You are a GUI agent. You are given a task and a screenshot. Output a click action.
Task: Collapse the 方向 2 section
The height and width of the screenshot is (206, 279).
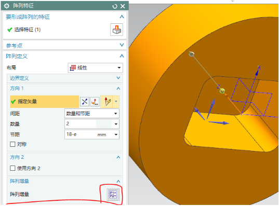tap(118, 157)
